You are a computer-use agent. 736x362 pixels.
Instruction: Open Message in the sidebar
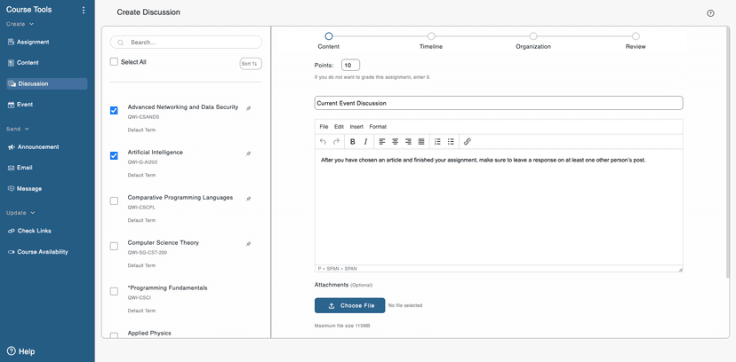pos(25,189)
